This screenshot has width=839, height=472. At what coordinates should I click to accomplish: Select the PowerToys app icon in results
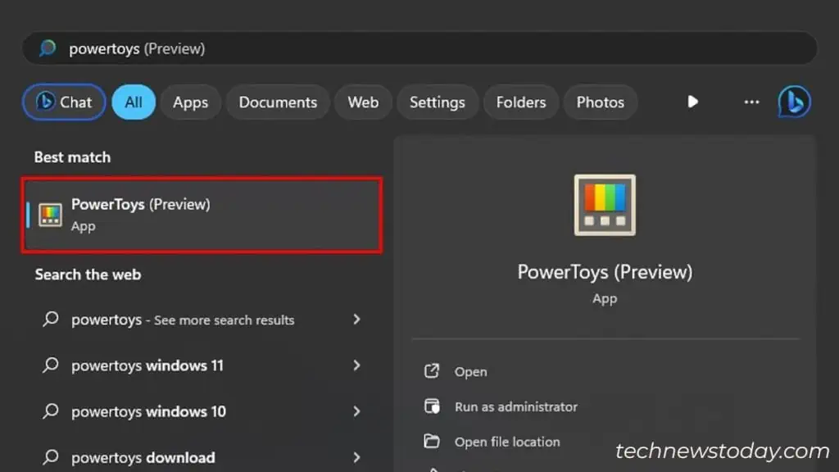pos(50,215)
